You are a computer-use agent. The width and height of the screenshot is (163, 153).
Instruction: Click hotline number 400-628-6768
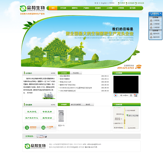(125, 68)
